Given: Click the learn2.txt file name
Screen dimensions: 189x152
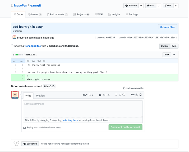Looking at the screenshot, I should [30, 55].
